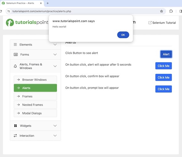
Task: Click 'alert will appear after 5 seconds' text
Action: click(x=109, y=64)
